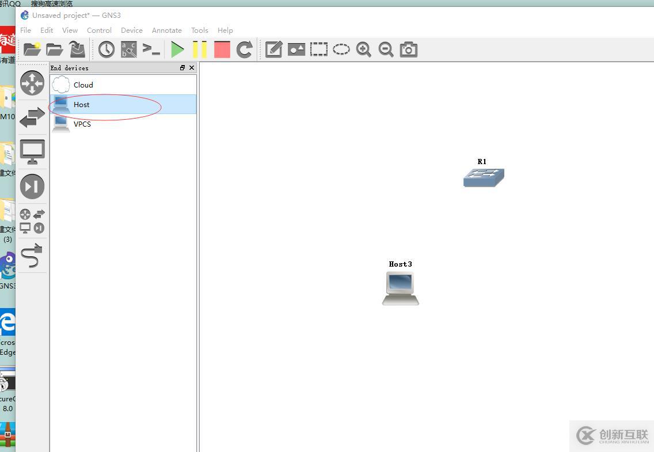Browse security devices sidebar icon
This screenshot has height=452, width=654.
pyautogui.click(x=32, y=186)
